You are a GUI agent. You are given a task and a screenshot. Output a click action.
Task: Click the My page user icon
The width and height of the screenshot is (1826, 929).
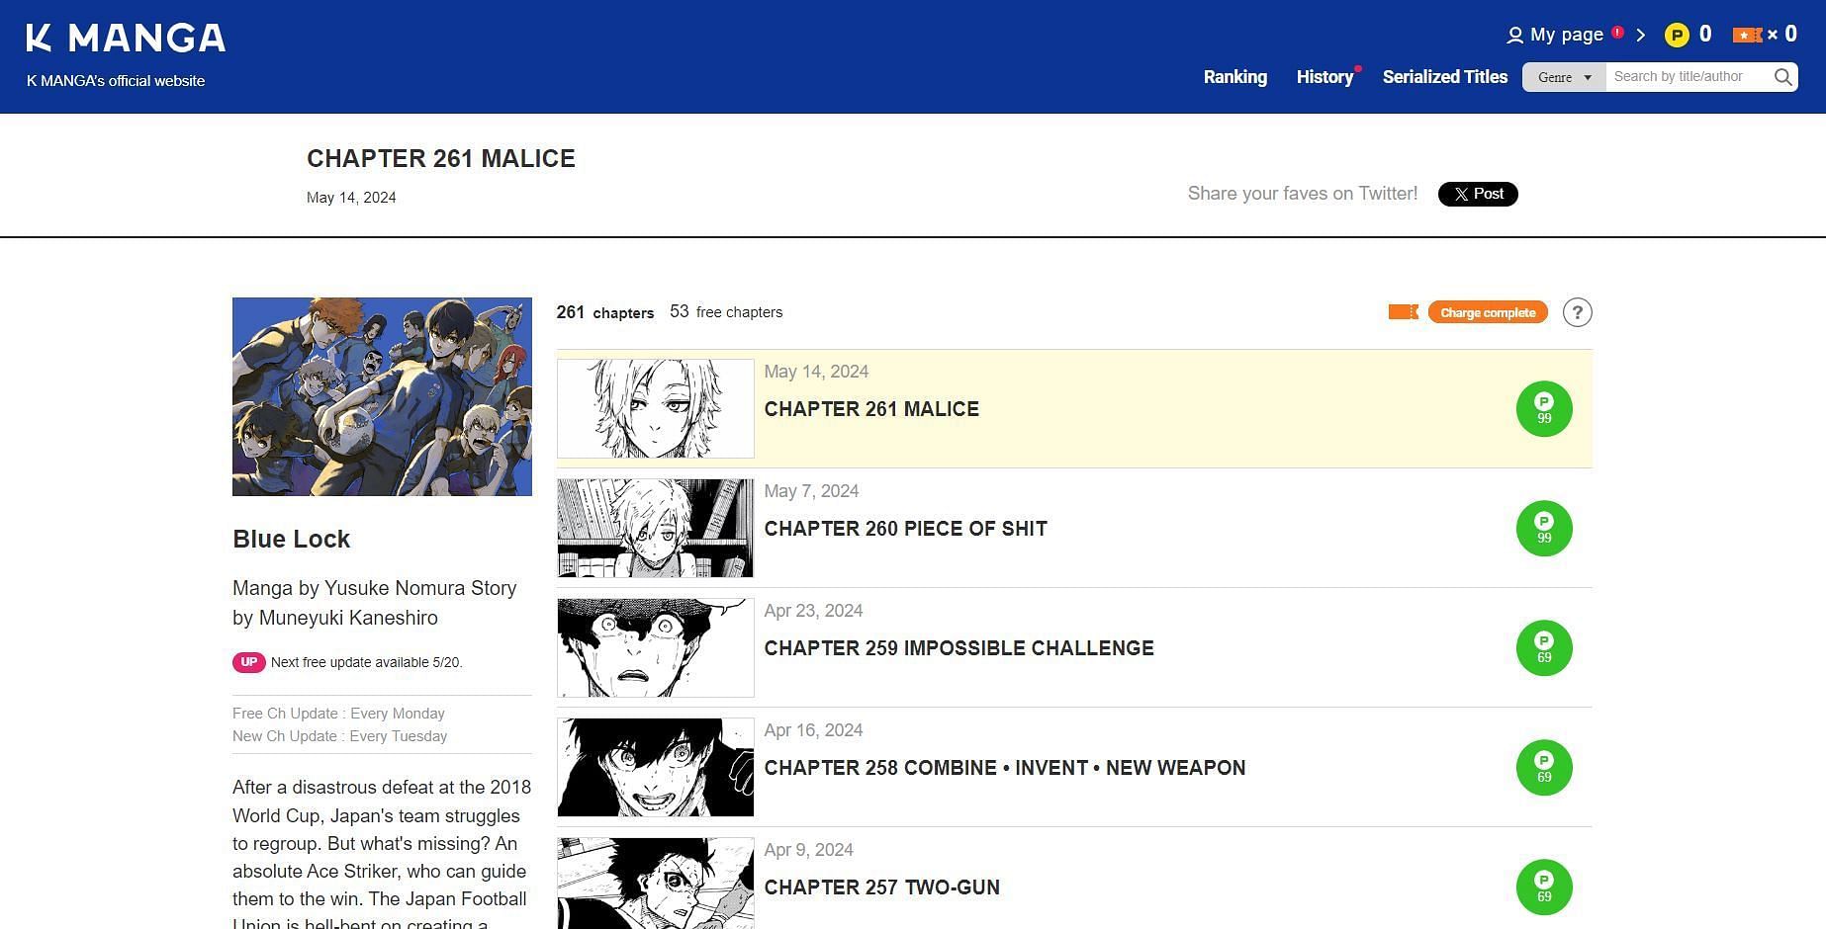pyautogui.click(x=1514, y=36)
